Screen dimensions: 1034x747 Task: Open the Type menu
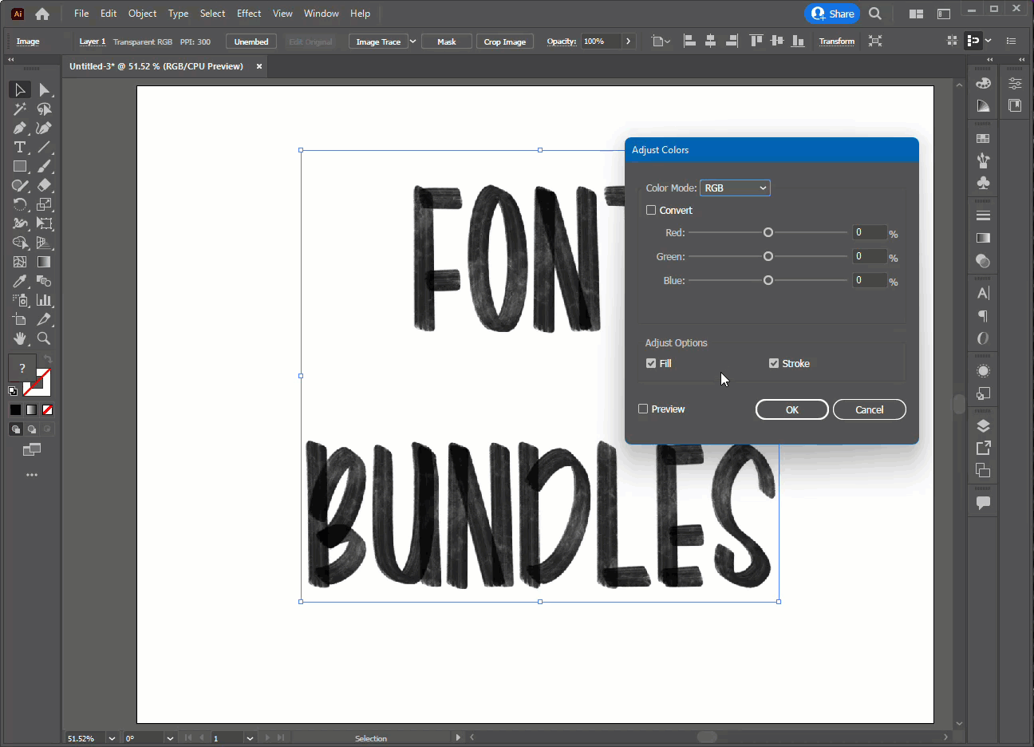pos(179,14)
